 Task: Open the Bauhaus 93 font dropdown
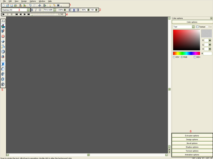click(28, 10)
